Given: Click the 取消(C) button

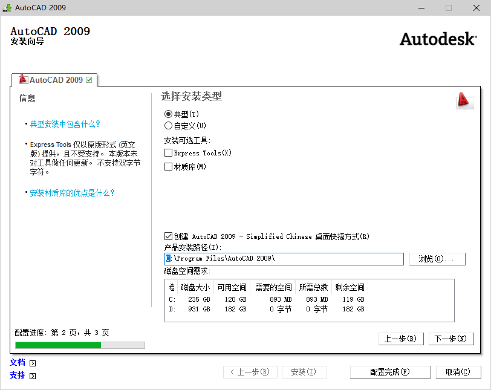Looking at the screenshot, I should (458, 371).
